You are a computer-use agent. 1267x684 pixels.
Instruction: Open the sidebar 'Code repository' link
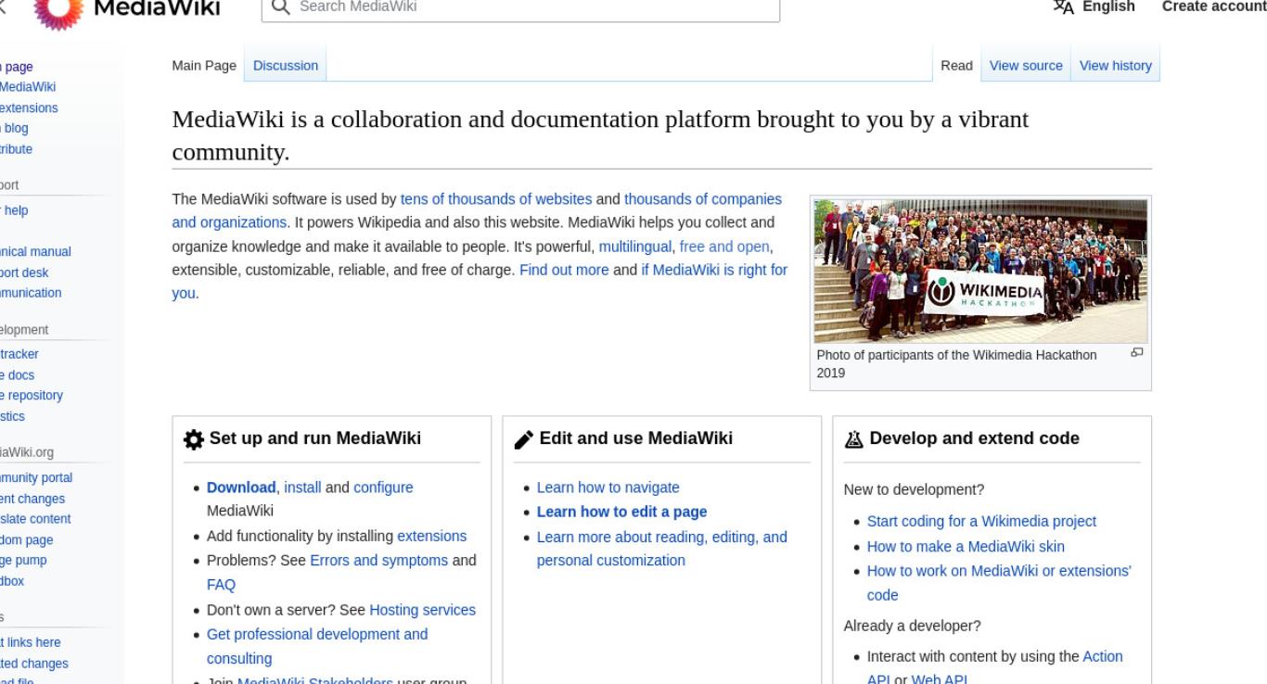click(32, 396)
